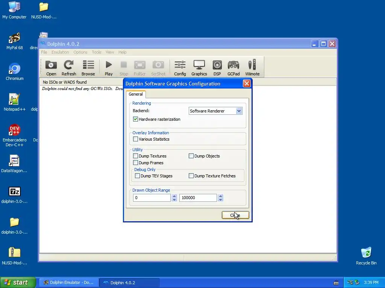Increase the 100000 range value
The height and width of the screenshot is (288, 385).
[x=220, y=196]
